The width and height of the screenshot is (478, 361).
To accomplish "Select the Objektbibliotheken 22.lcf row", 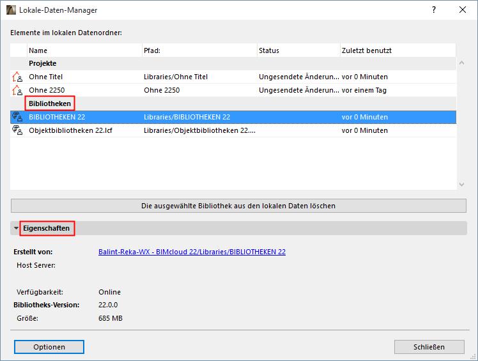I will point(233,130).
